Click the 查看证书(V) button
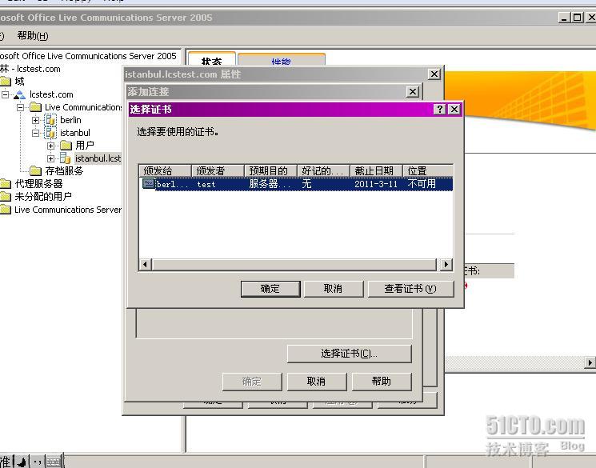The width and height of the screenshot is (596, 468). pyautogui.click(x=410, y=289)
